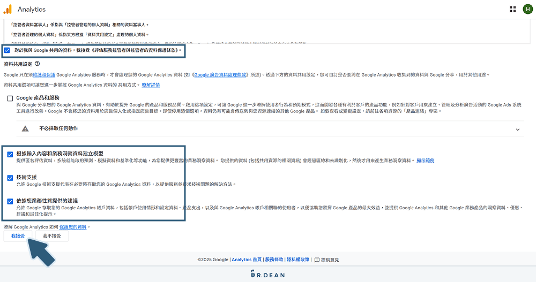Toggle 依據您業務性質提供的建議 checkbox
The height and width of the screenshot is (282, 536).
coord(10,201)
